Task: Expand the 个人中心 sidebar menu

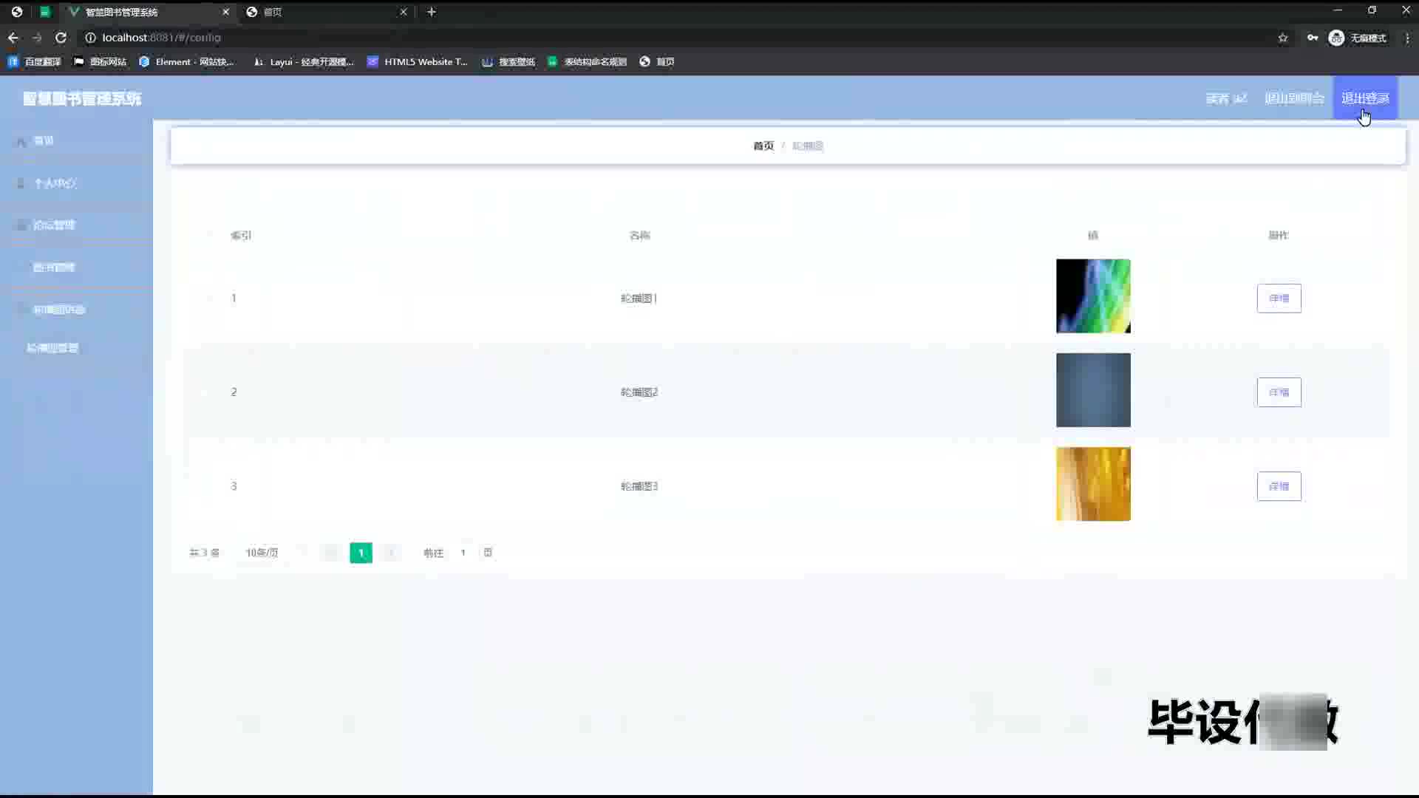Action: click(x=55, y=183)
